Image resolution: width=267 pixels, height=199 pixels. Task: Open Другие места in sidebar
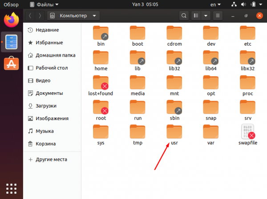52,160
